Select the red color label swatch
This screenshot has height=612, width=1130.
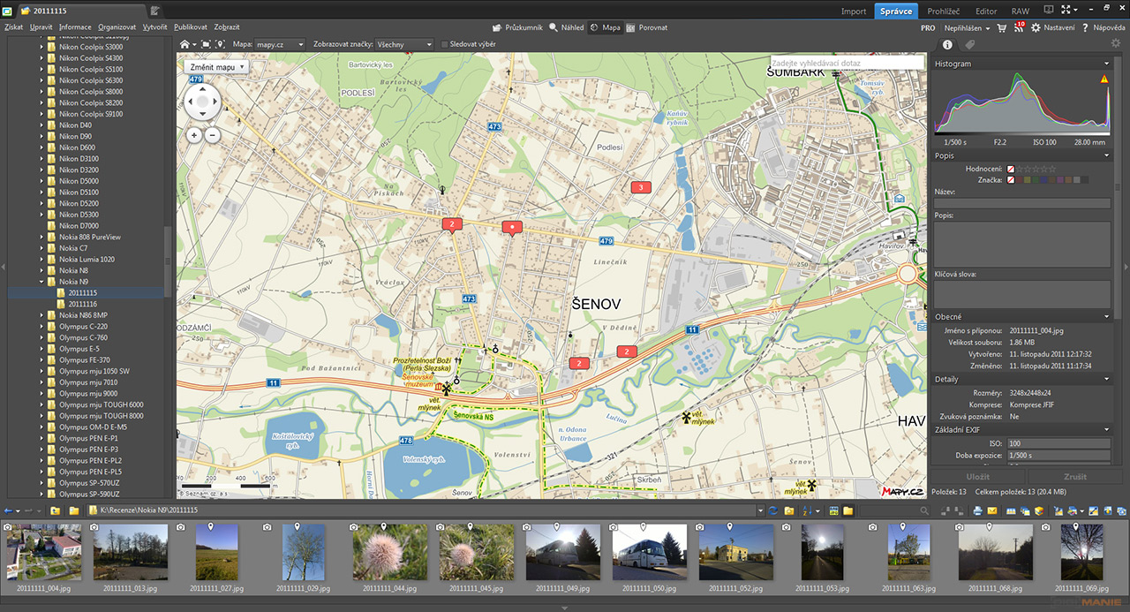pos(1021,180)
